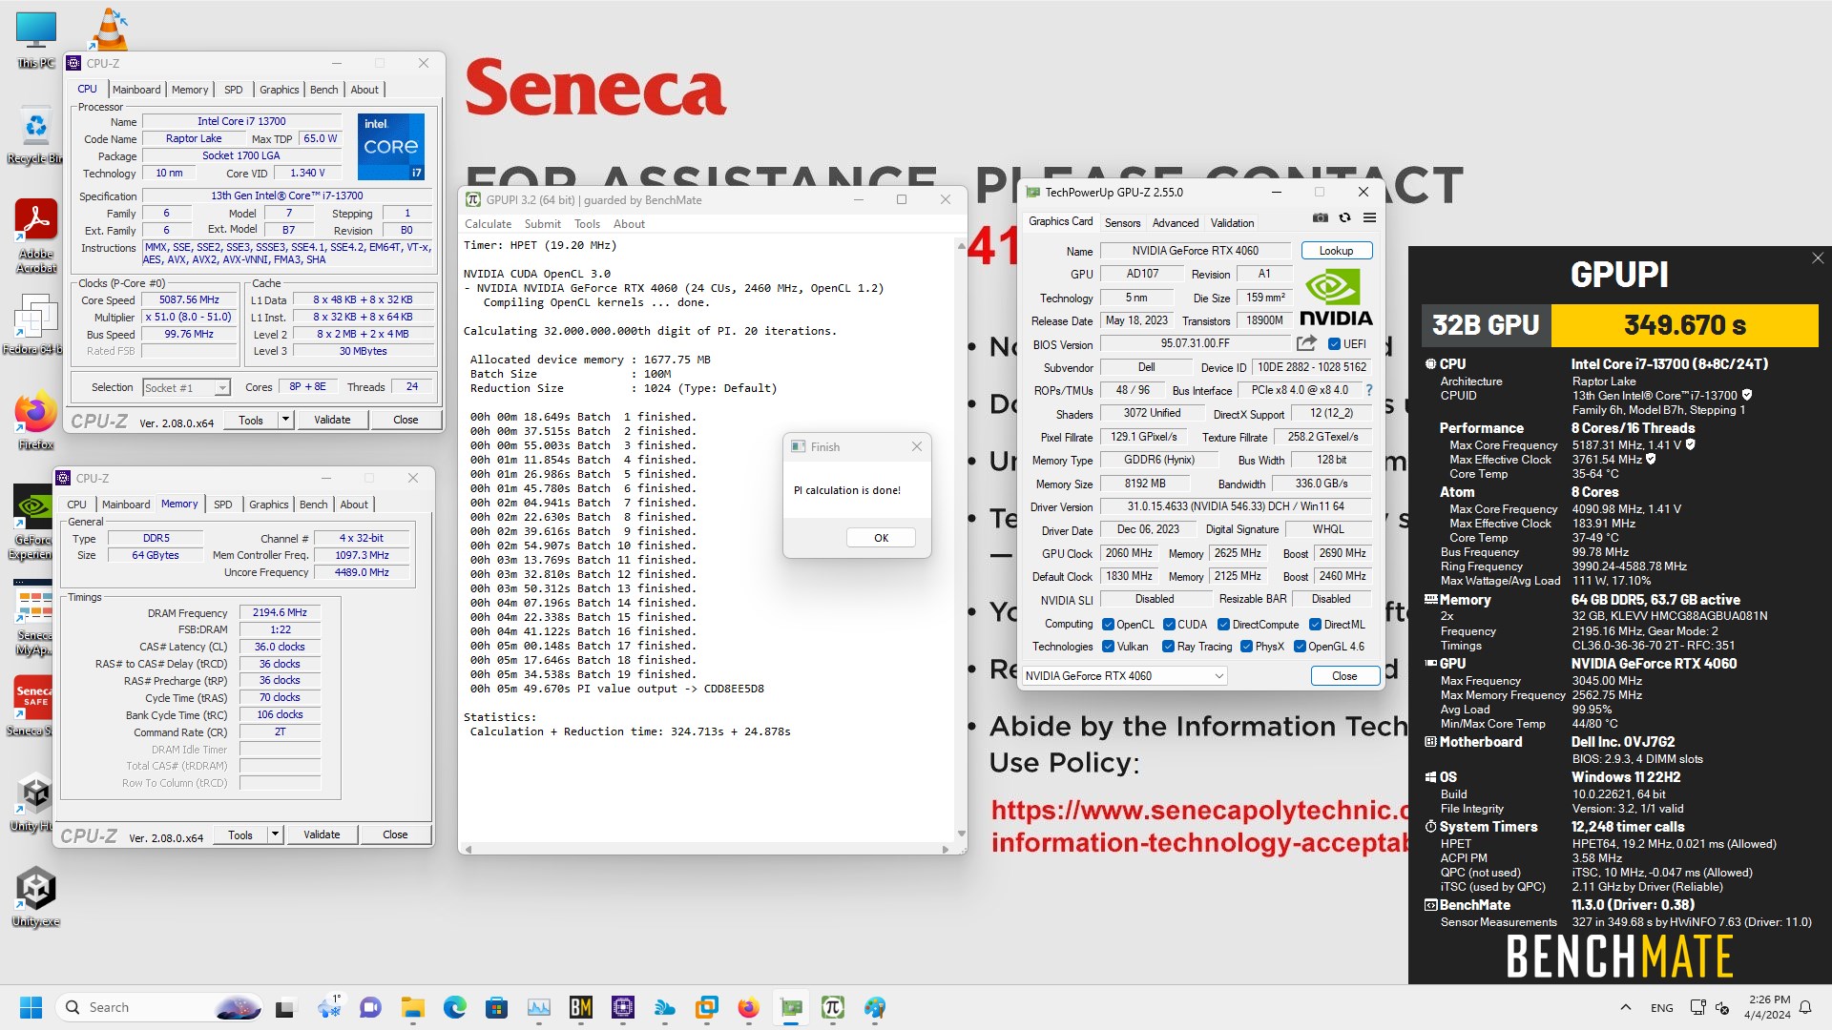Open the Recycle Bin desktop icon
This screenshot has height=1030, width=1832.
tap(36, 134)
